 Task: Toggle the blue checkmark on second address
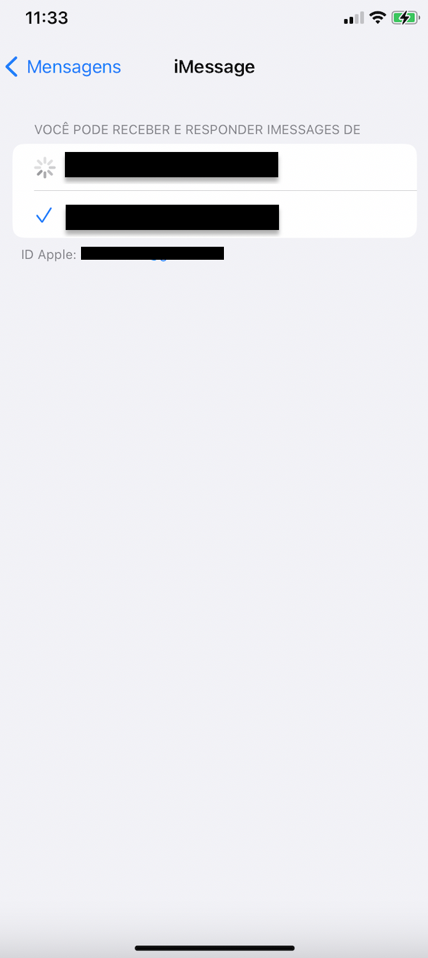point(44,216)
